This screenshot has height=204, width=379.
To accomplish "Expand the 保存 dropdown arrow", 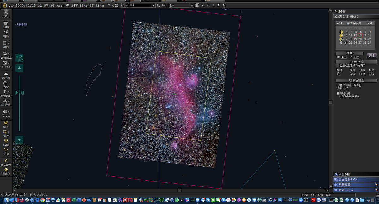I will coord(9,132).
